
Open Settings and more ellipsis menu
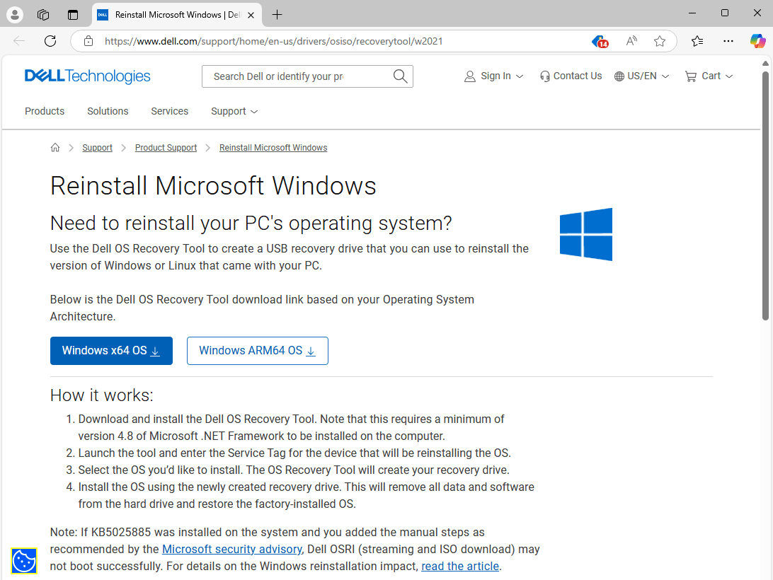point(728,41)
